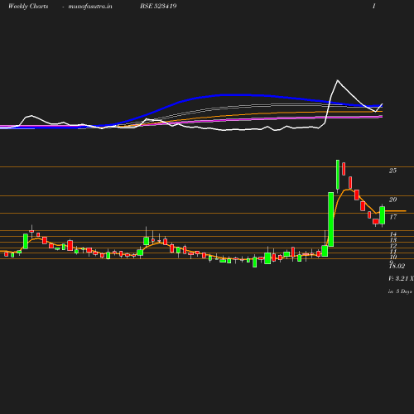Click the 'V: 3.21 X' volume text
The image size is (414, 414).
(x=401, y=278)
